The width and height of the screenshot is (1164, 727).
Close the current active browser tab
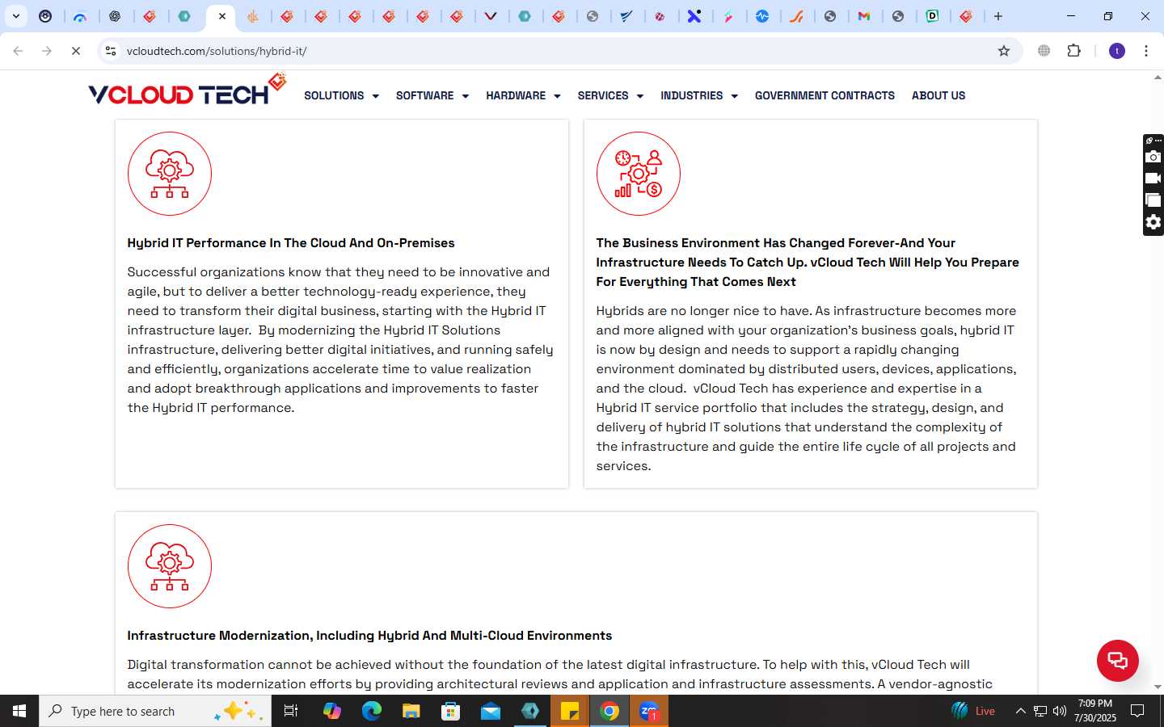pyautogui.click(x=222, y=16)
